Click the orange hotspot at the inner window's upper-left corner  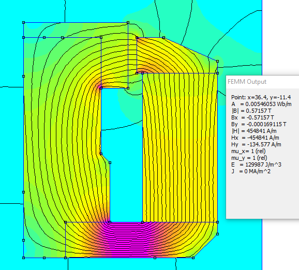point(99,86)
